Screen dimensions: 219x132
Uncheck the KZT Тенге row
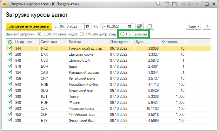tap(10, 96)
